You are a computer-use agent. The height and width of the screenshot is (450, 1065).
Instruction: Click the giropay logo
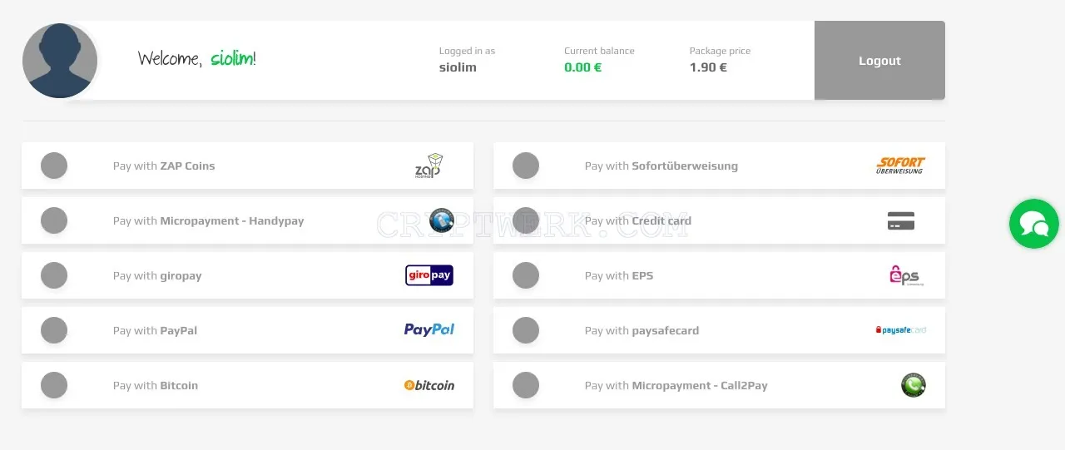point(429,275)
